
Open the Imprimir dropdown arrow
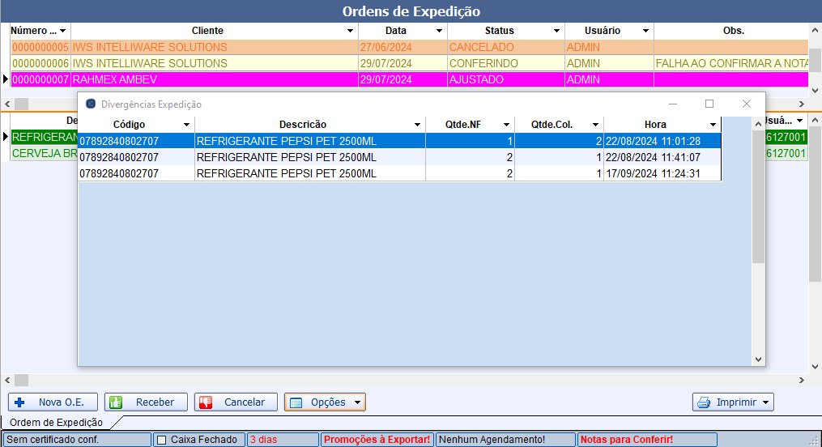click(765, 402)
